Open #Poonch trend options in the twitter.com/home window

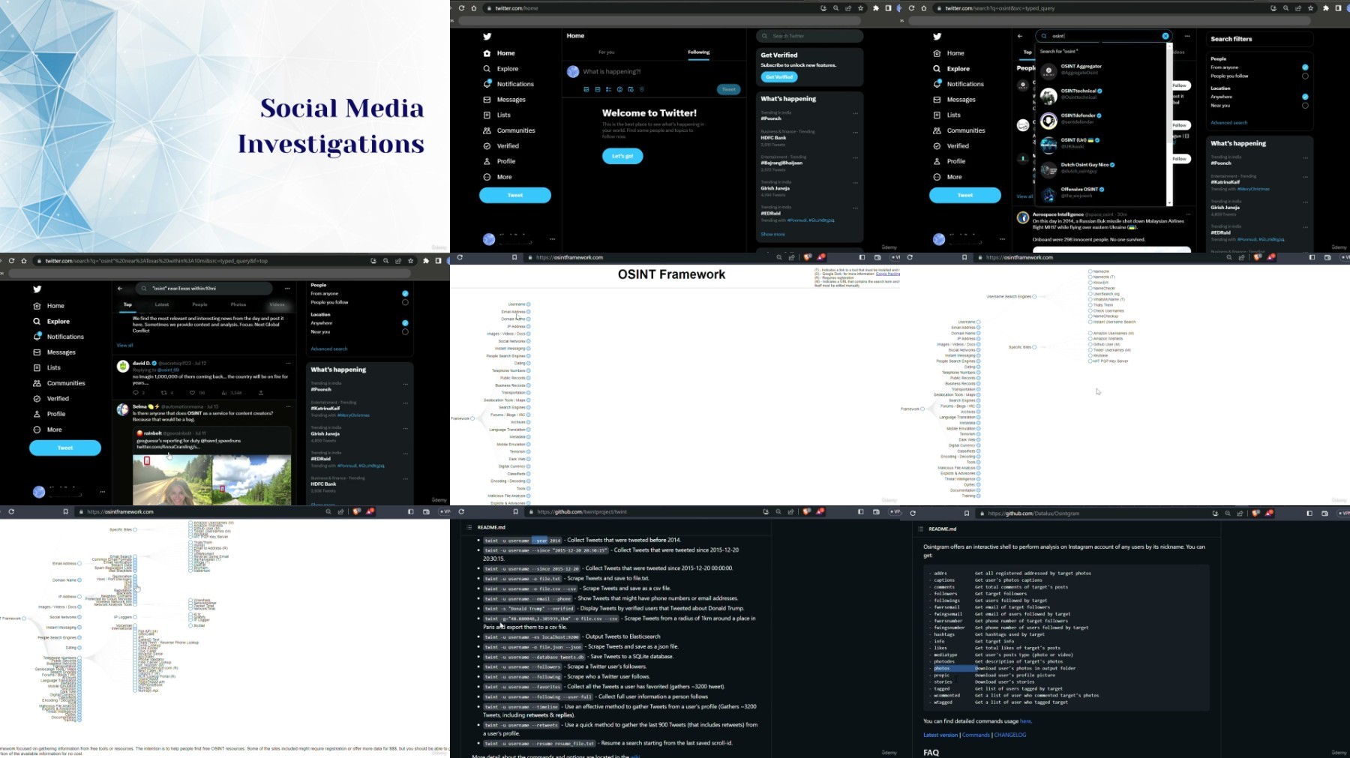(x=855, y=115)
